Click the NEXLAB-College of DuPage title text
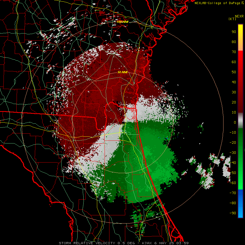Screen dimensions: 245x245 [219, 3]
